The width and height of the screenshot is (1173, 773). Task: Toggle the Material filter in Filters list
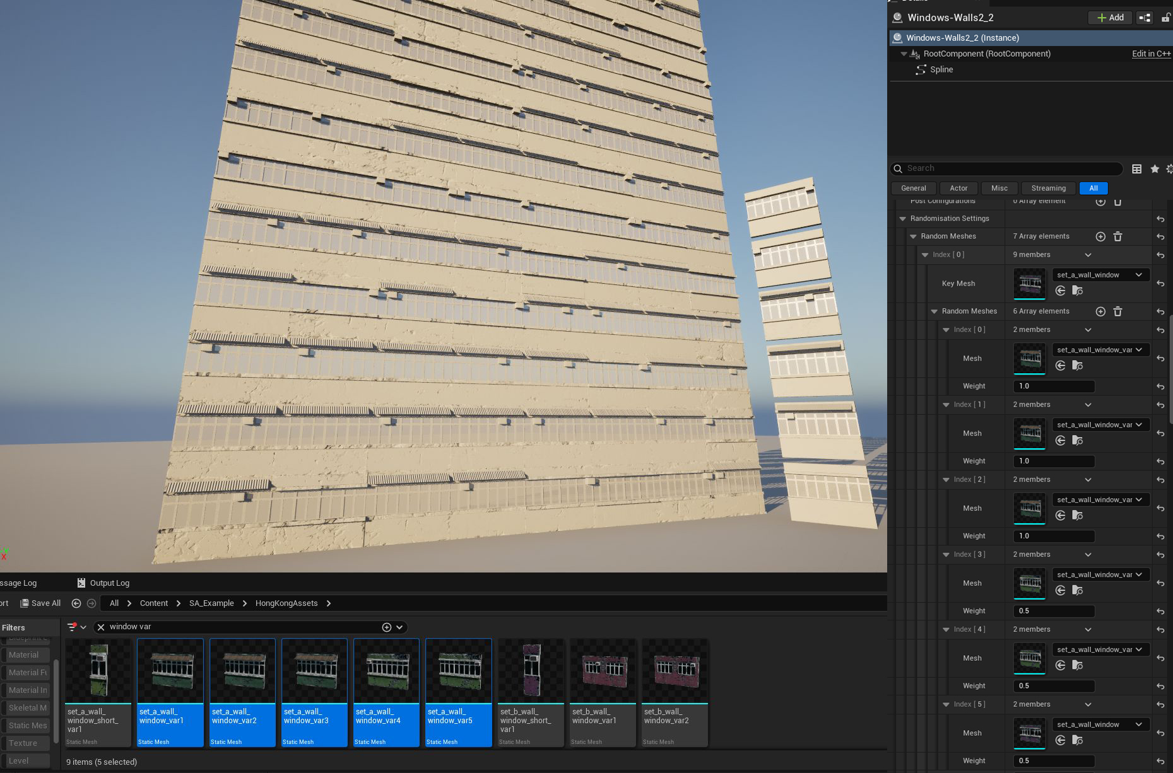(x=24, y=655)
